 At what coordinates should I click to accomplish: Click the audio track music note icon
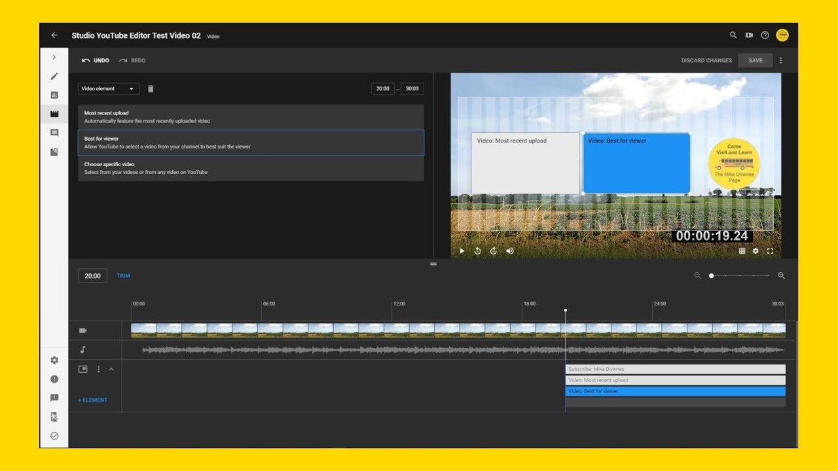click(x=83, y=350)
